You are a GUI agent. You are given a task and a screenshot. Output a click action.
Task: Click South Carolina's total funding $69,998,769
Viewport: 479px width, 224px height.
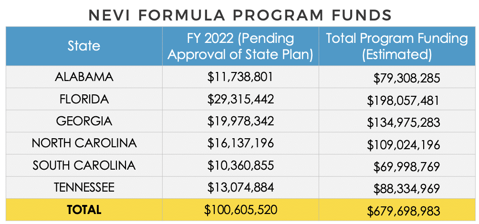click(x=406, y=167)
